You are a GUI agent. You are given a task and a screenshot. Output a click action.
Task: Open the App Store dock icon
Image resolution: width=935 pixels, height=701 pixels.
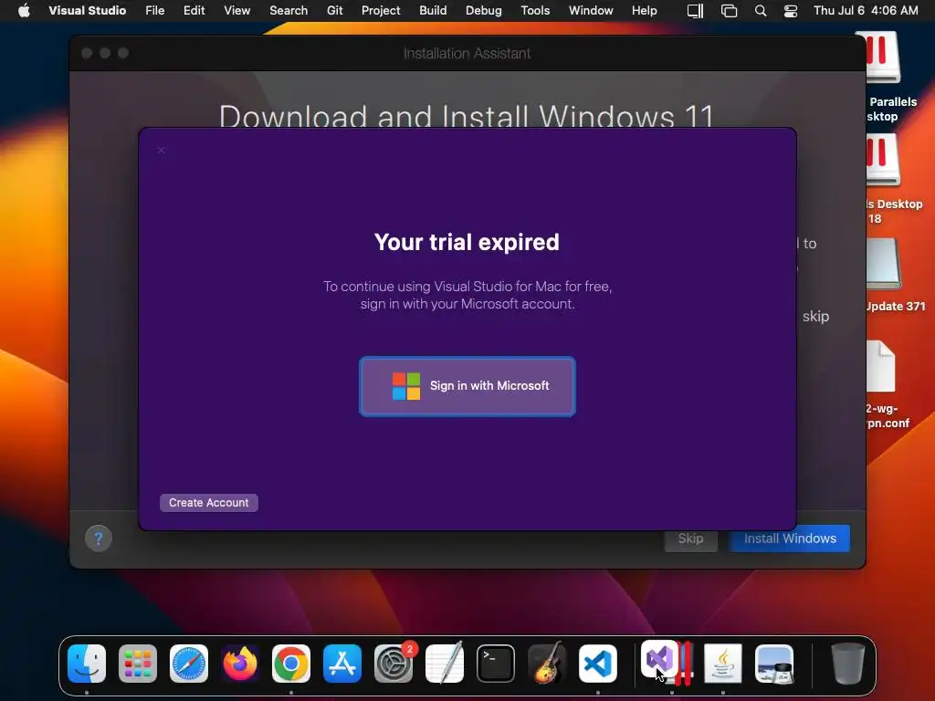[x=342, y=664]
